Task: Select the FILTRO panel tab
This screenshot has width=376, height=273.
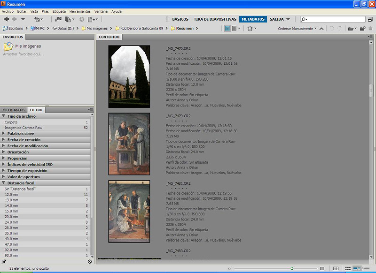Action: click(x=36, y=110)
